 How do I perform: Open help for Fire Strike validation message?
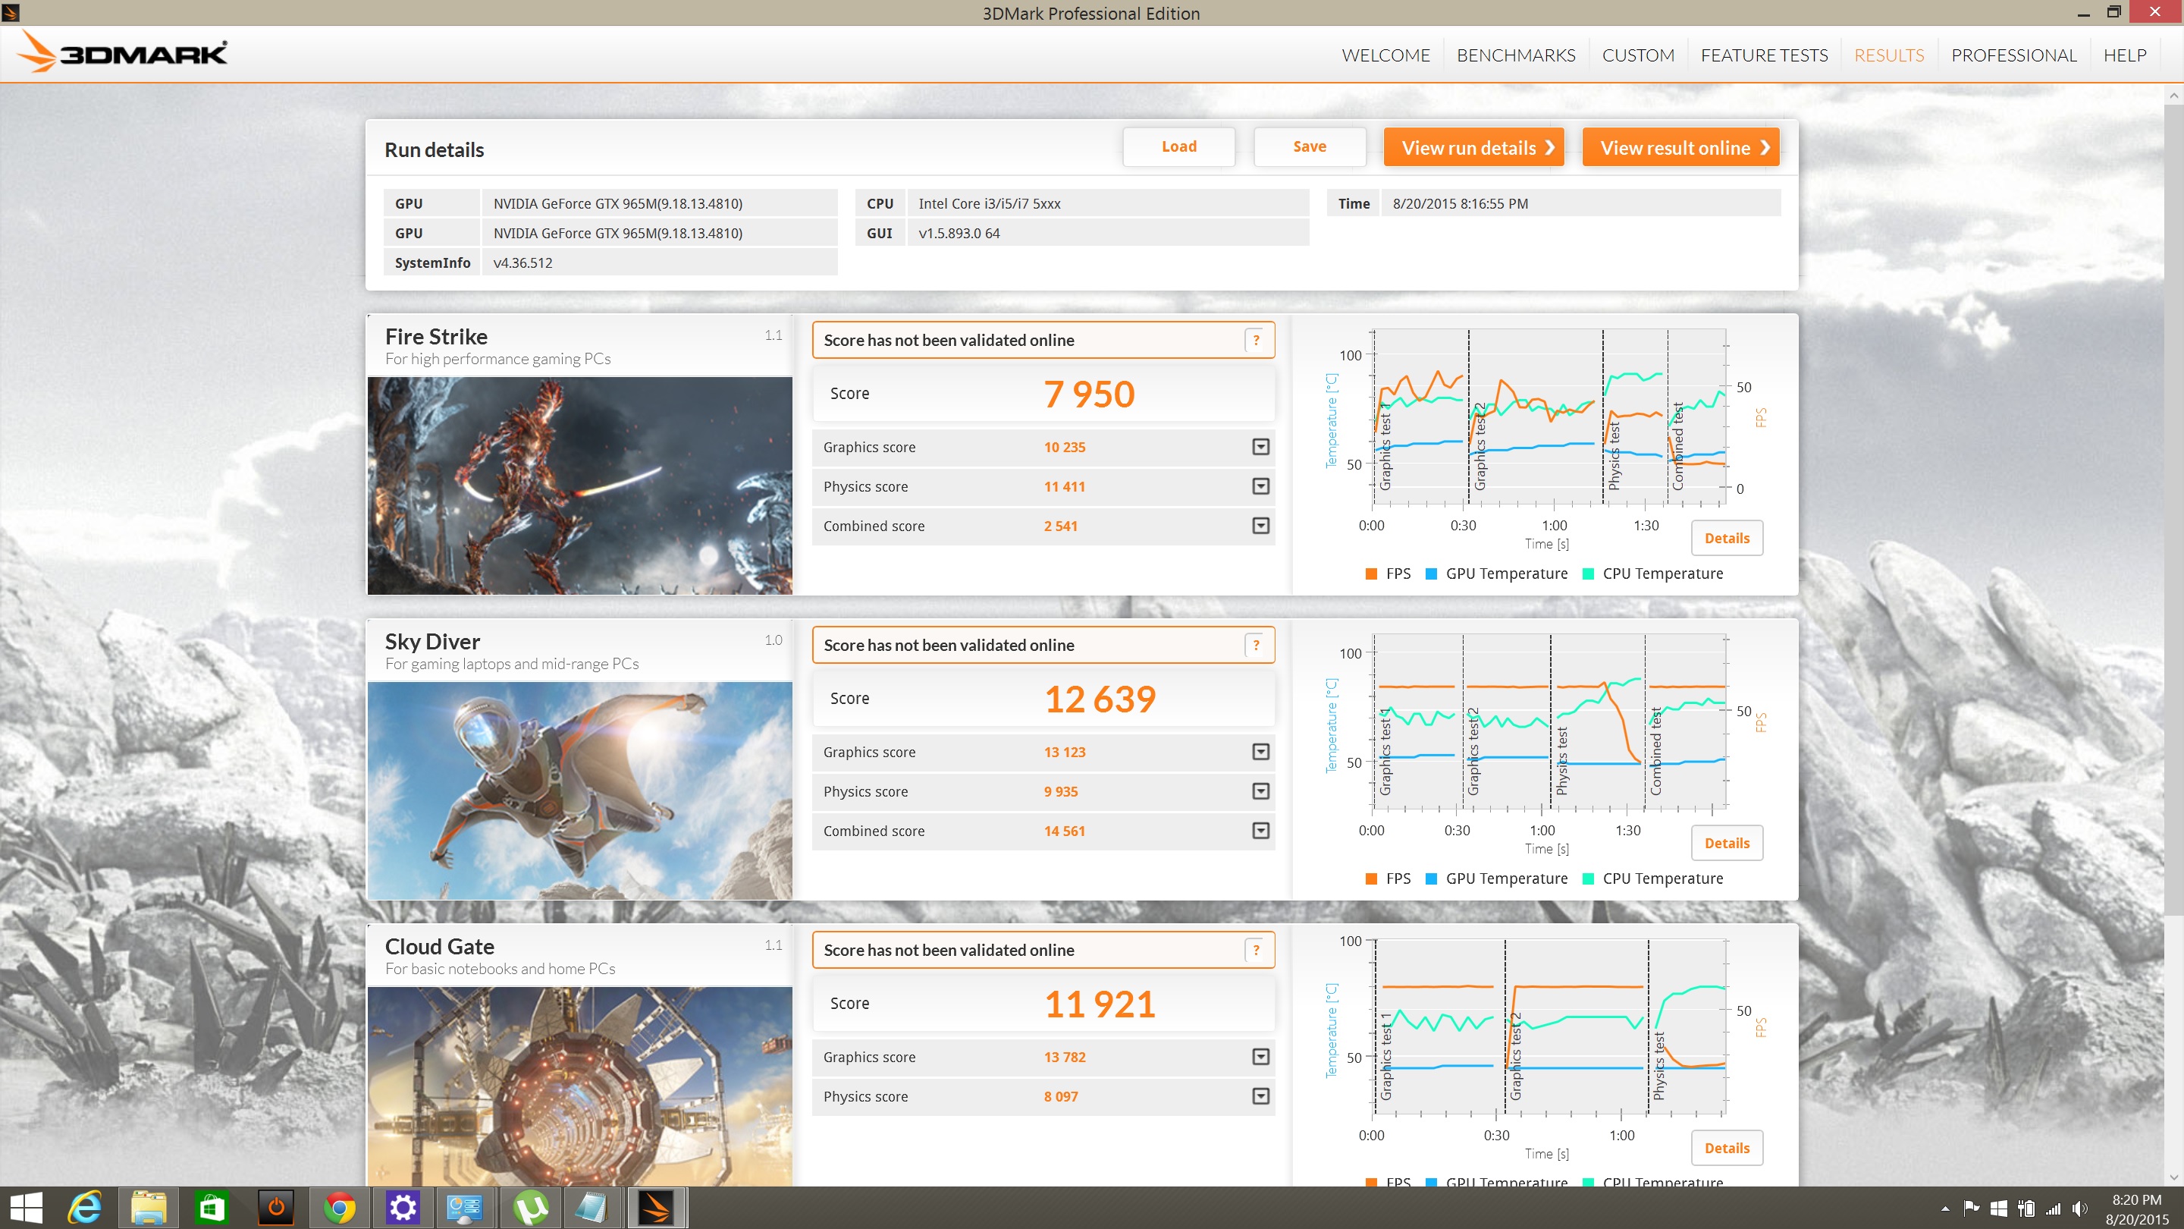click(x=1256, y=340)
